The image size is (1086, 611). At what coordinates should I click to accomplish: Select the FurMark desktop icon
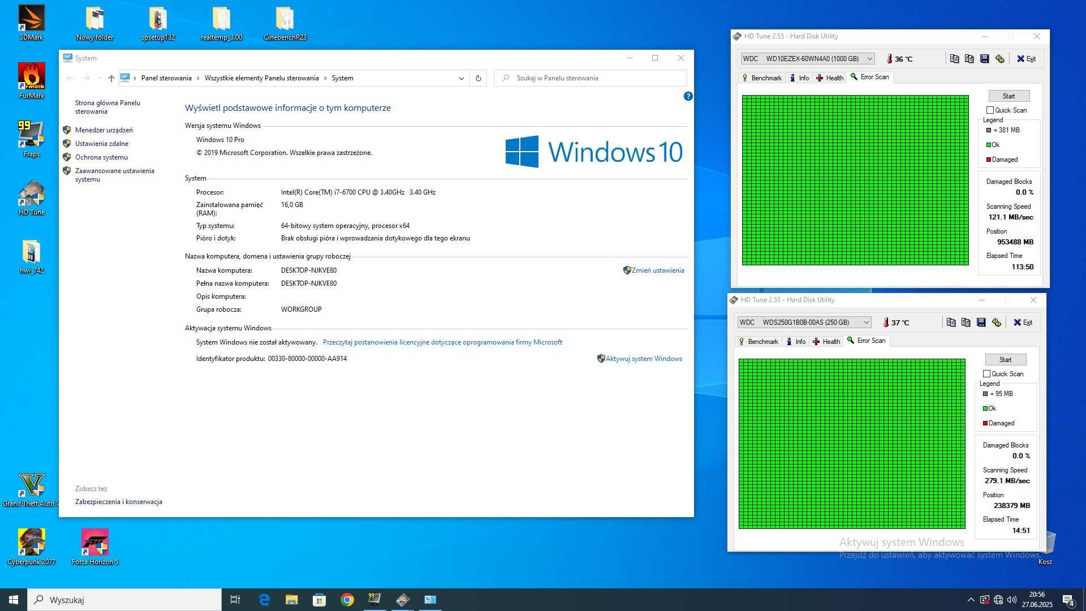(x=31, y=81)
